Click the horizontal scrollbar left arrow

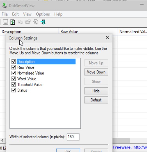(x=2, y=140)
